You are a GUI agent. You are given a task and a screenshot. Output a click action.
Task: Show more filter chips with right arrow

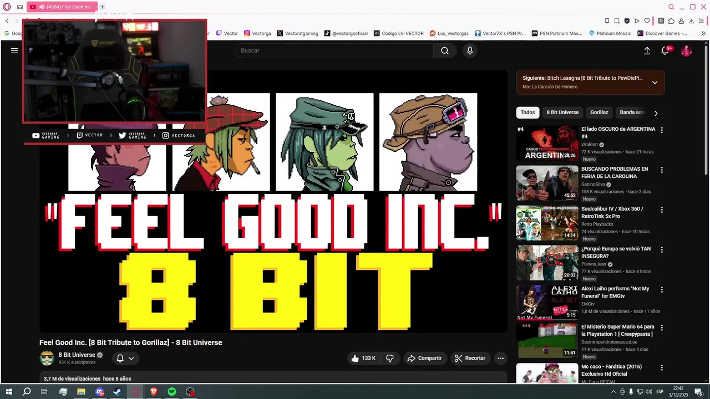click(x=656, y=113)
